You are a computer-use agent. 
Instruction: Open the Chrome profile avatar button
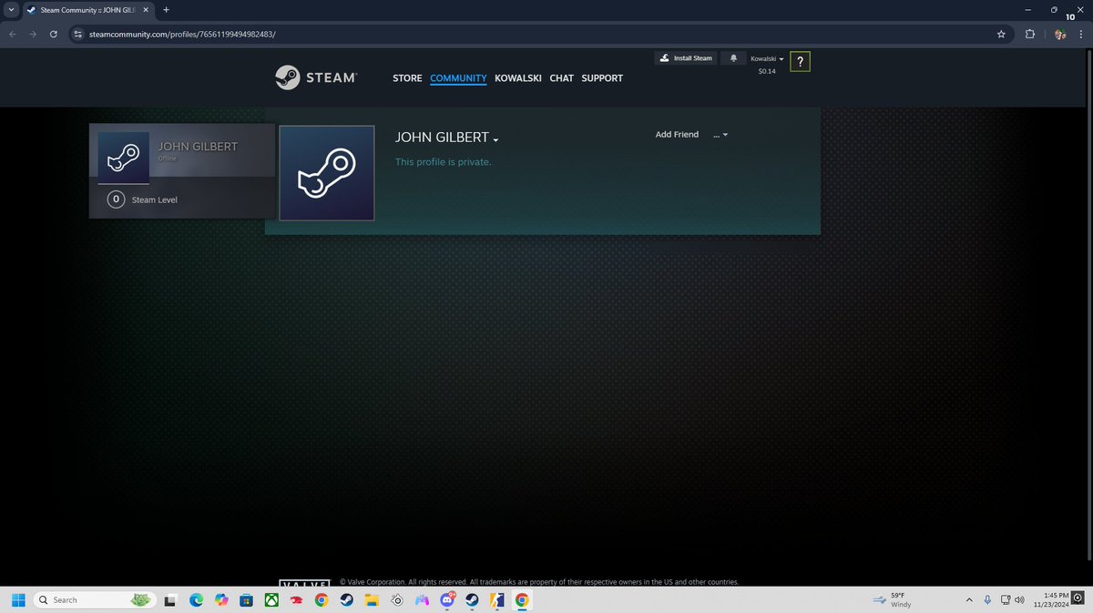click(x=1059, y=34)
